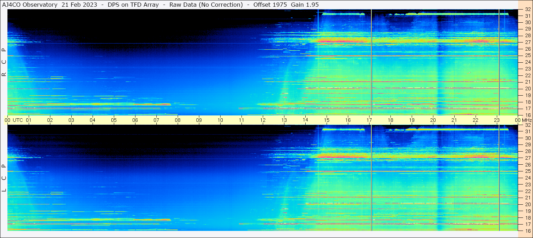Select 'Raw Data (No Correction)' header text
Viewport: 533px width, 238px height.
coord(206,5)
